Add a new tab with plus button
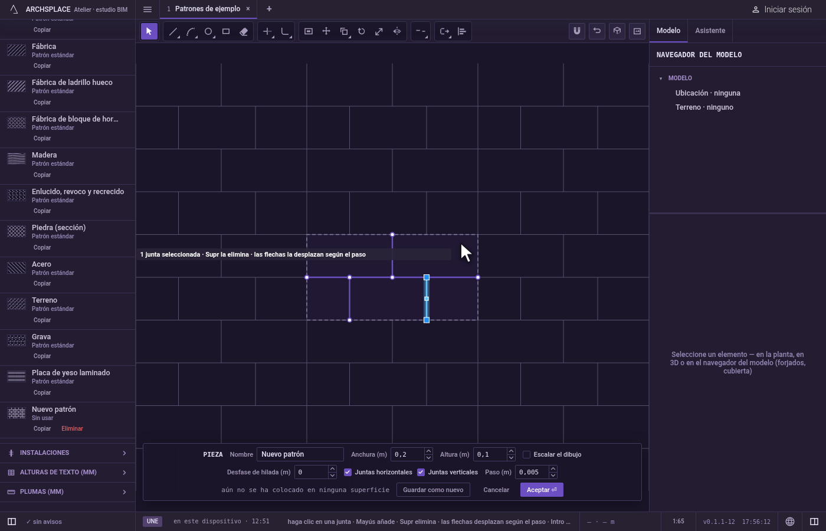 point(269,9)
